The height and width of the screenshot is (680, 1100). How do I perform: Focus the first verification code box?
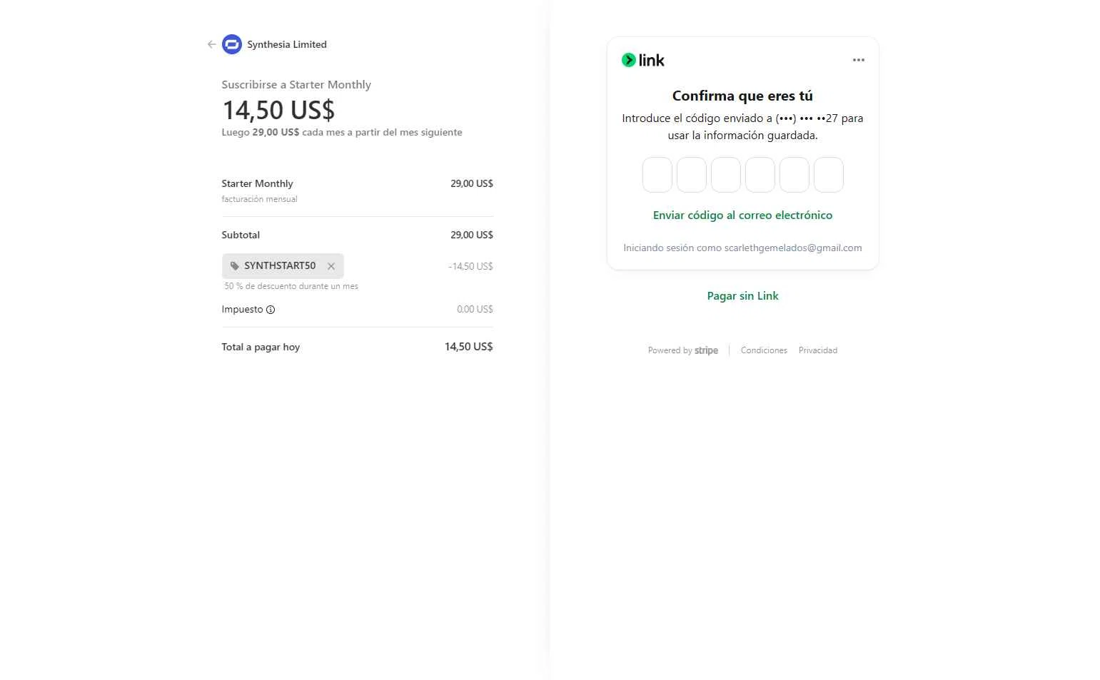[x=657, y=175]
